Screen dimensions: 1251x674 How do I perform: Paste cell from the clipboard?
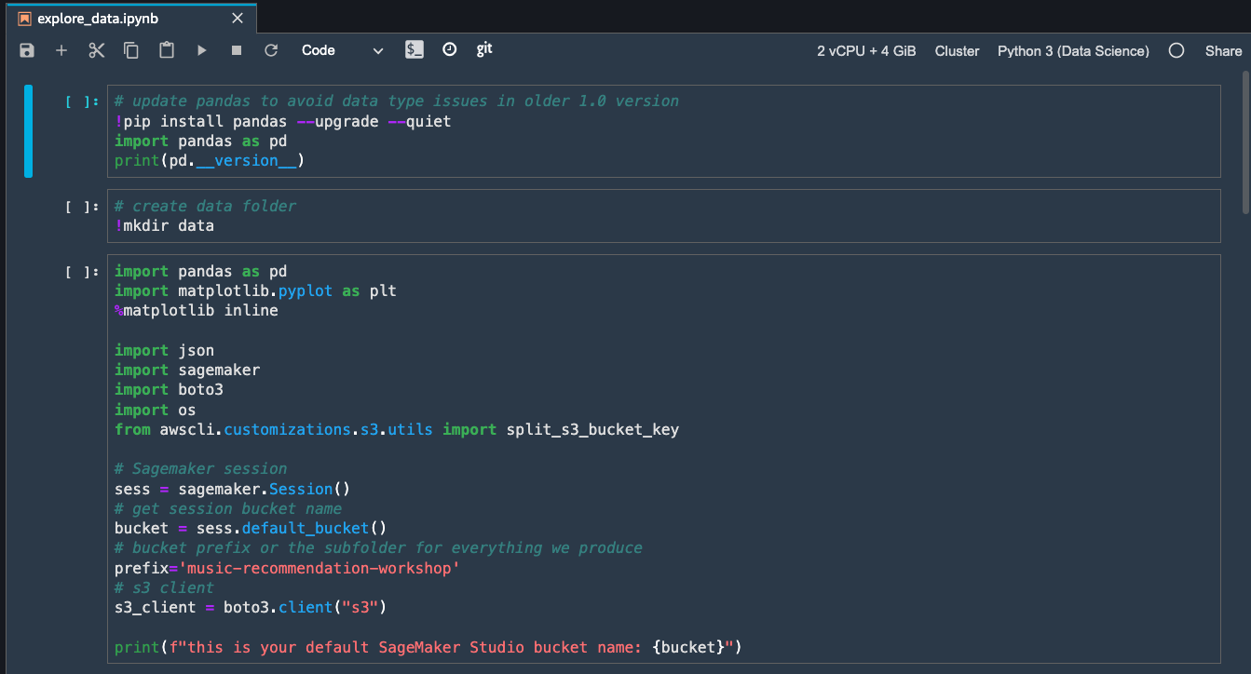(x=167, y=51)
